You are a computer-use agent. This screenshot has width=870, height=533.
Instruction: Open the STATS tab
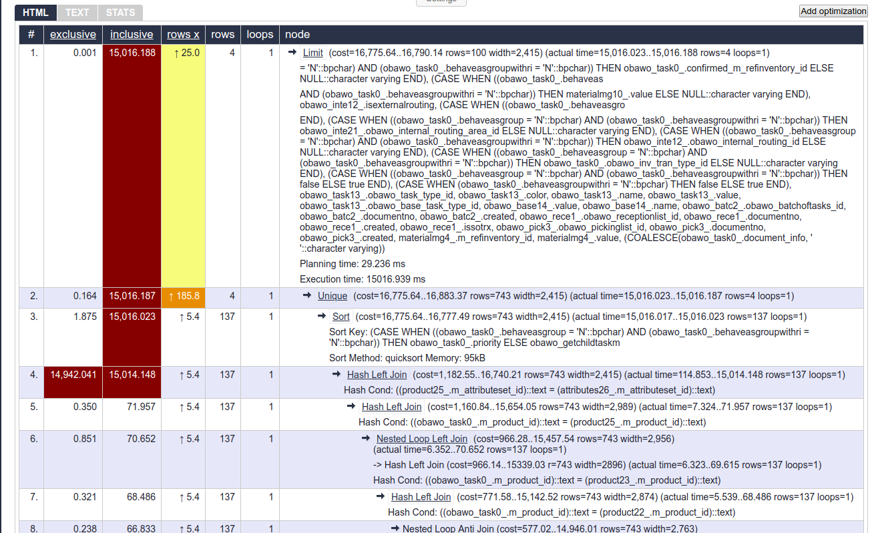pos(120,12)
